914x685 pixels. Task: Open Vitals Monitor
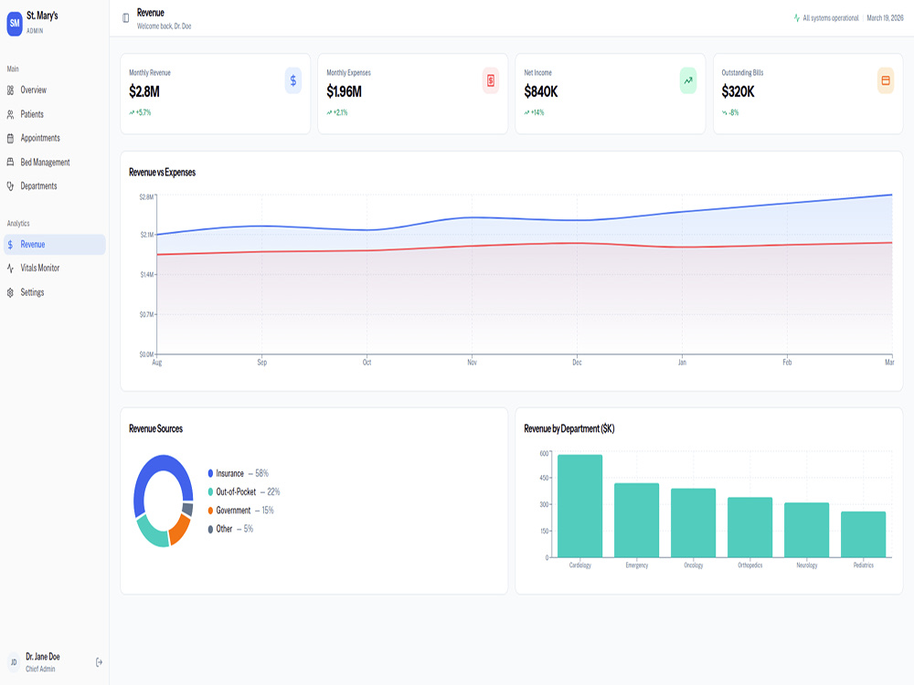coord(55,269)
